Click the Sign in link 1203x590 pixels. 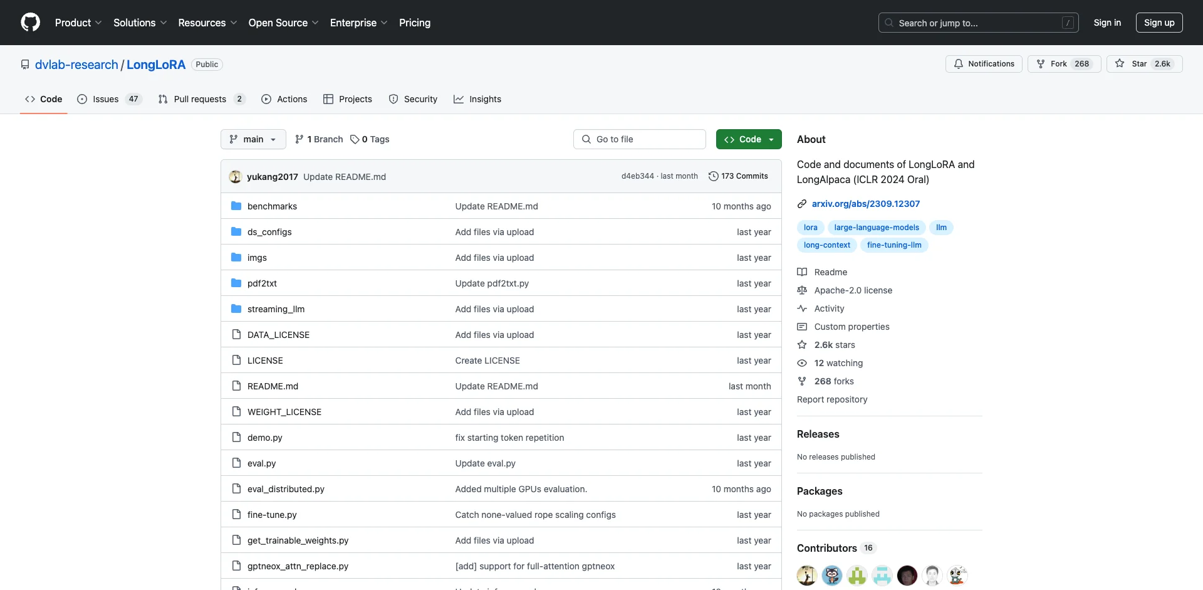[1107, 23]
